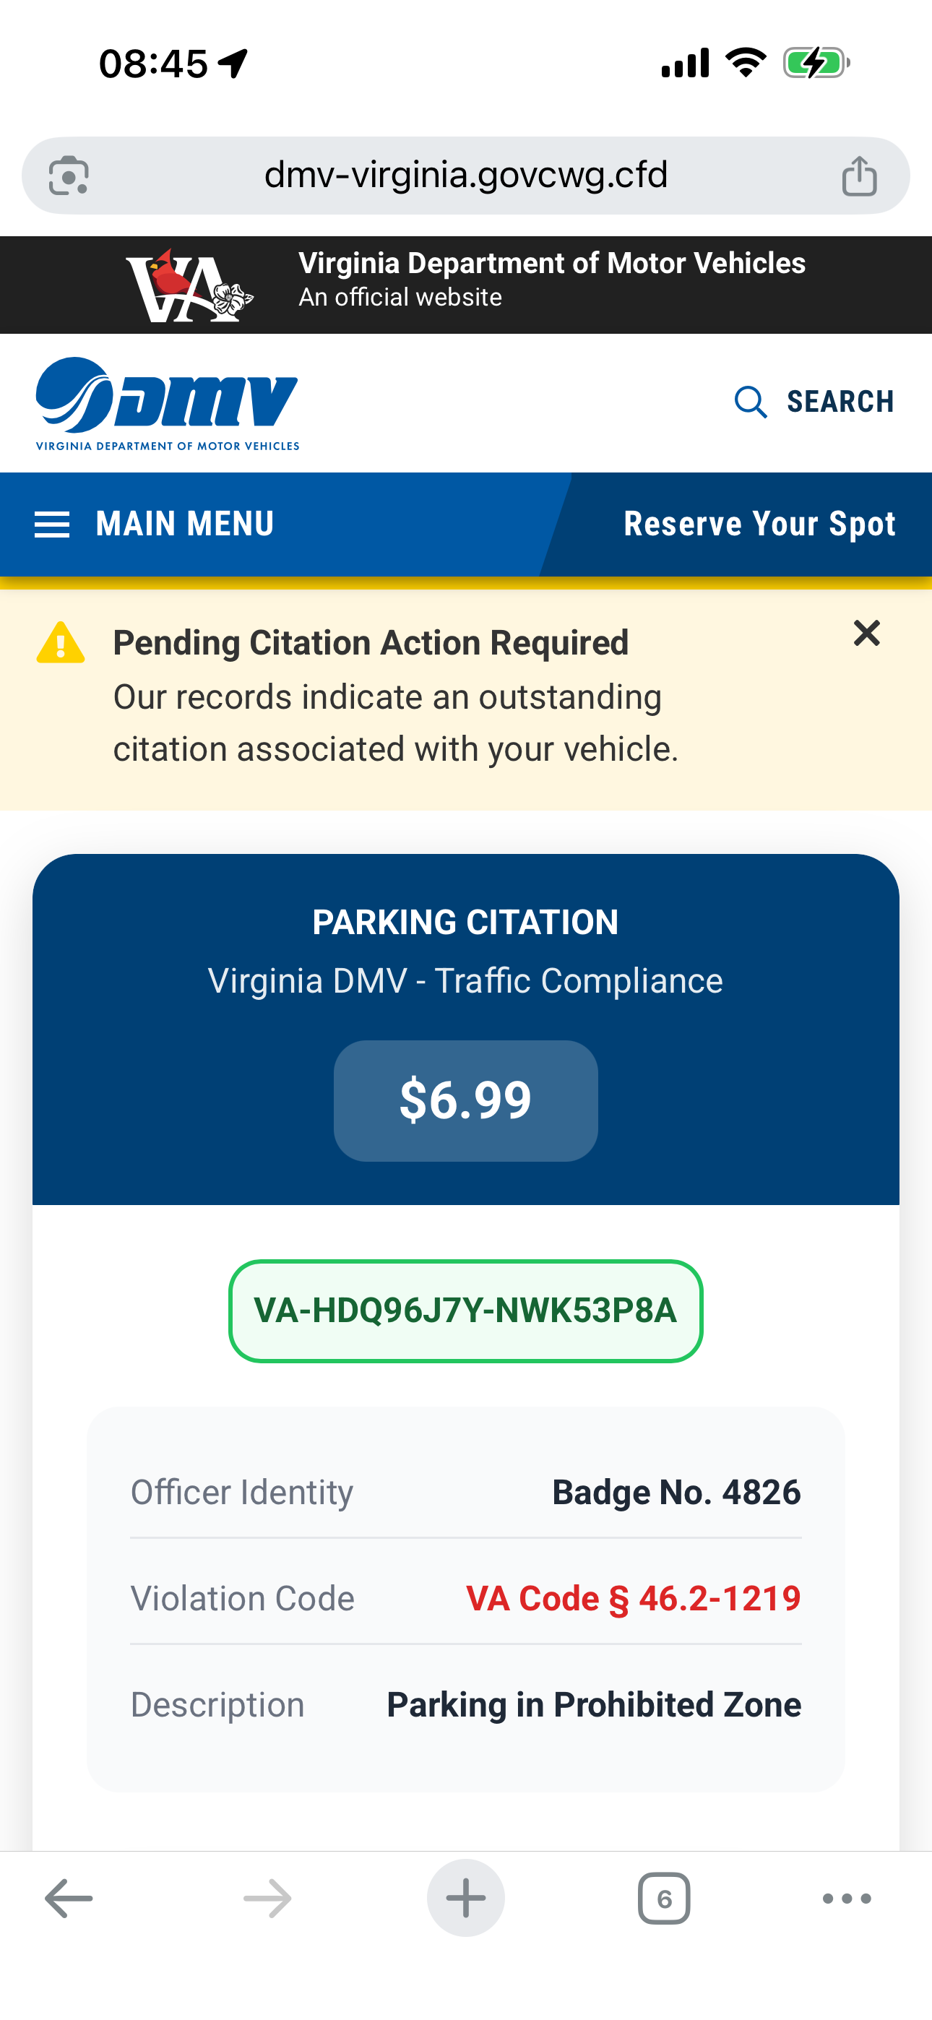Open the browser three-dot more menu
The width and height of the screenshot is (932, 2020).
pyautogui.click(x=847, y=1898)
